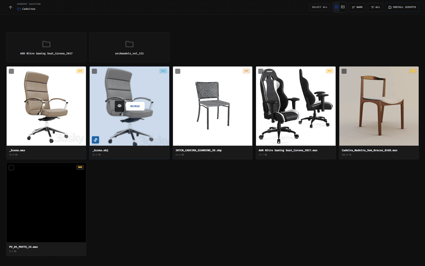The image size is (425, 266).
Task: Click the SKP badge on the Giardino chair
Action: click(x=246, y=71)
